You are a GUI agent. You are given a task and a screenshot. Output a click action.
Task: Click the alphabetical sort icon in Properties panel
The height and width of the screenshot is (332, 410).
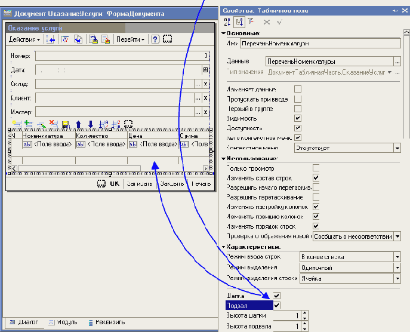pos(227,22)
